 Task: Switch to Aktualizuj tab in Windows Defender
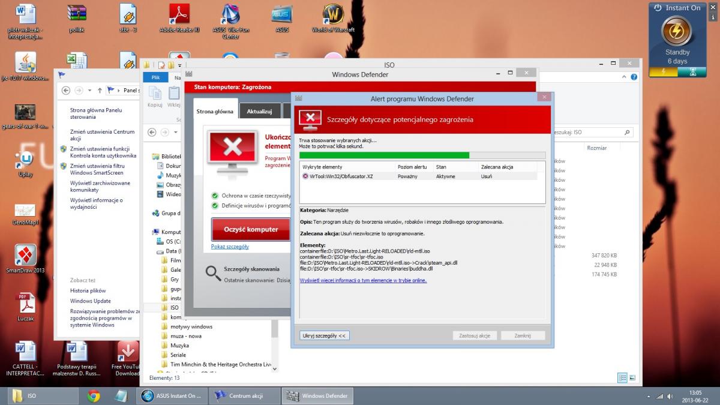pyautogui.click(x=260, y=111)
